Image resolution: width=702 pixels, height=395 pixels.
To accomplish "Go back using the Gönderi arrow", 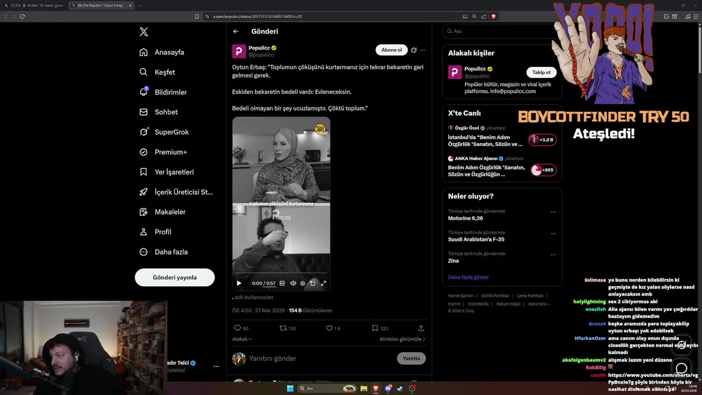I will tap(236, 31).
